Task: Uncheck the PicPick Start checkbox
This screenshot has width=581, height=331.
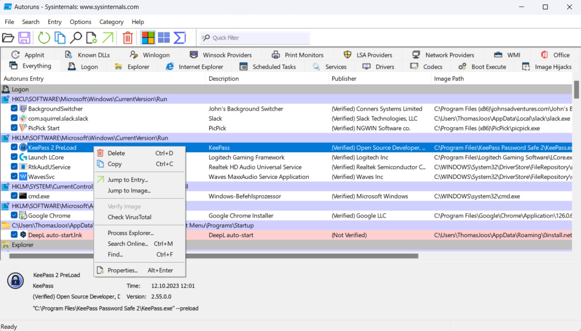Action: 15,128
